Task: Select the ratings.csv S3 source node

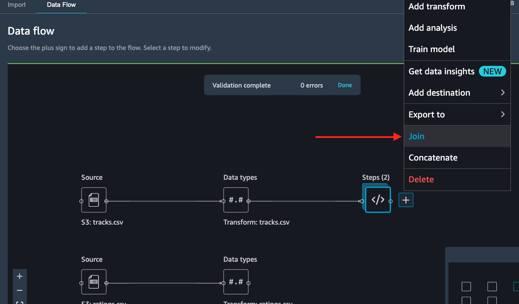Action: pyautogui.click(x=93, y=282)
